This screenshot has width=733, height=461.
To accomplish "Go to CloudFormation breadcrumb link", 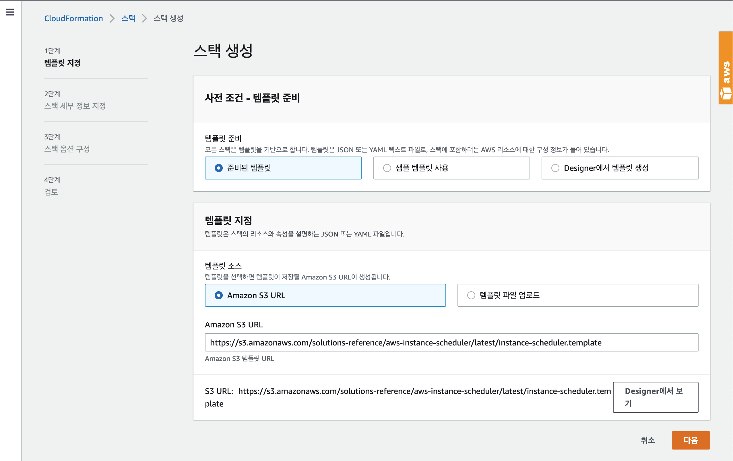I will click(x=73, y=18).
